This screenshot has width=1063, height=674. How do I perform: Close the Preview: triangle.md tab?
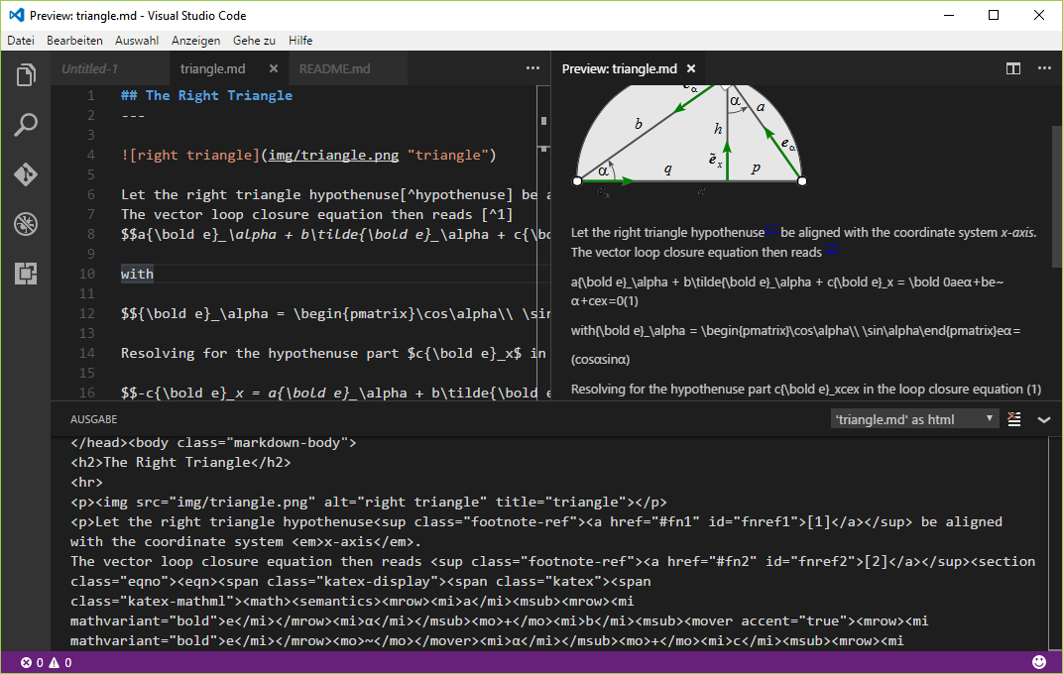pyautogui.click(x=691, y=68)
